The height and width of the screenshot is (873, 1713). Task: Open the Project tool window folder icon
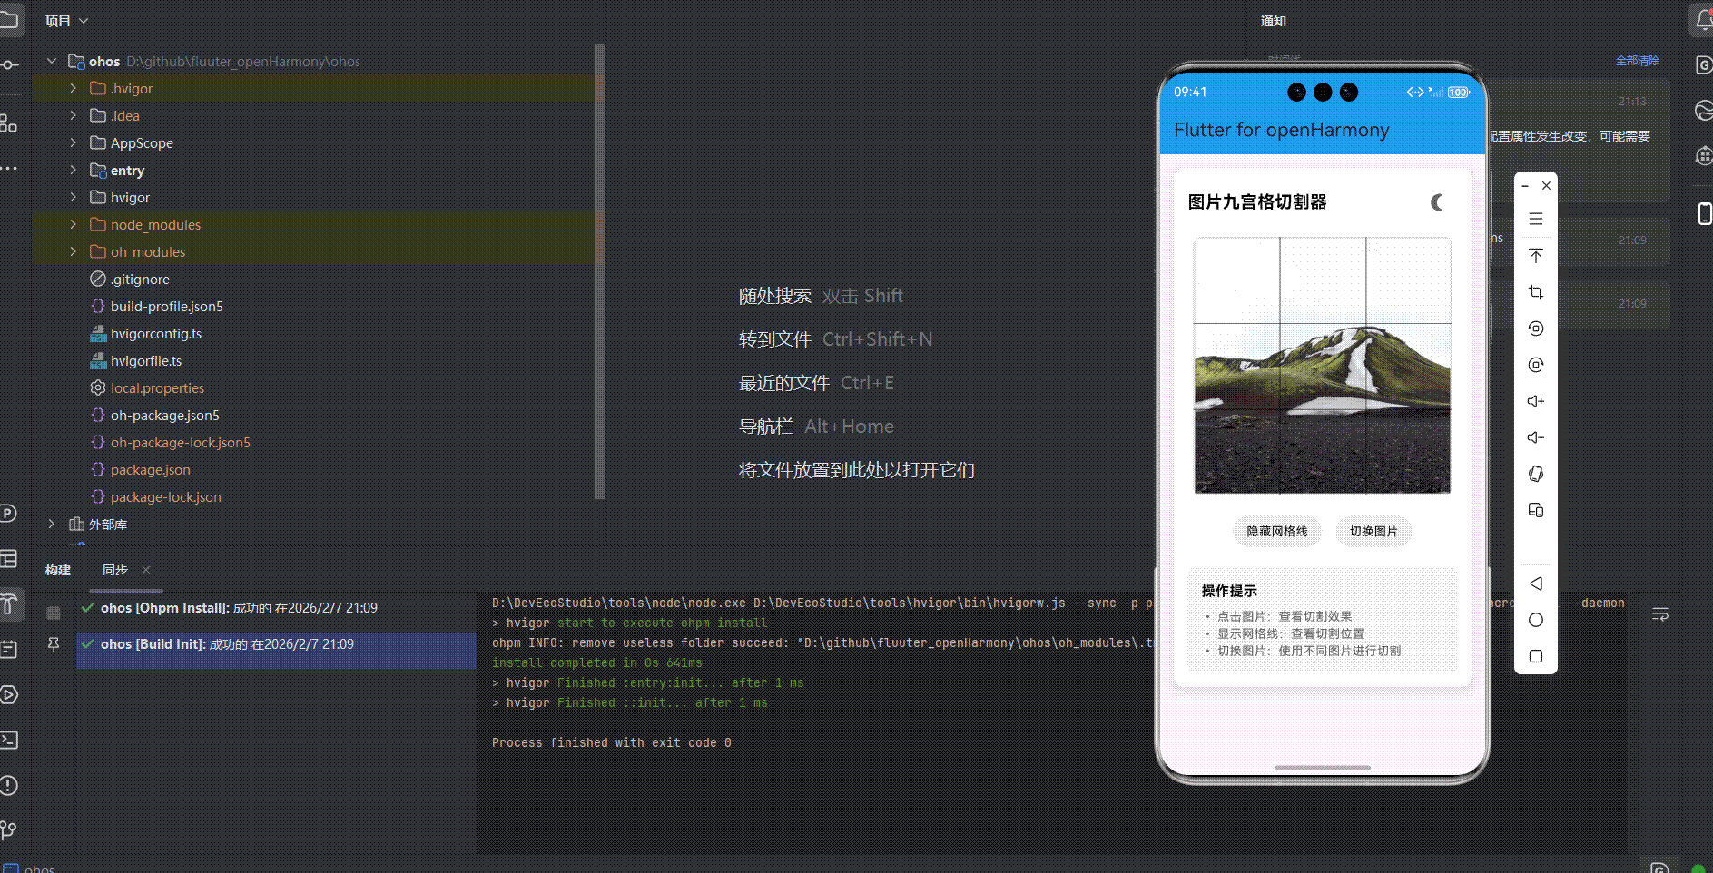(8, 20)
